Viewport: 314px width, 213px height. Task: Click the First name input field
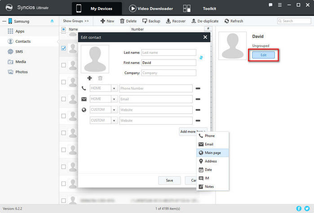[x=168, y=63]
